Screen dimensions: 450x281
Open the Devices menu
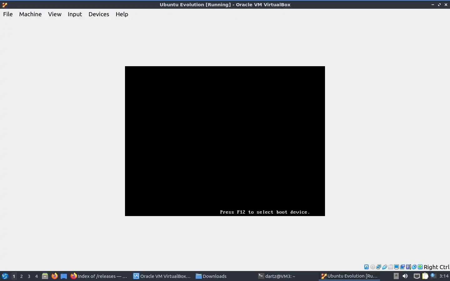click(99, 14)
